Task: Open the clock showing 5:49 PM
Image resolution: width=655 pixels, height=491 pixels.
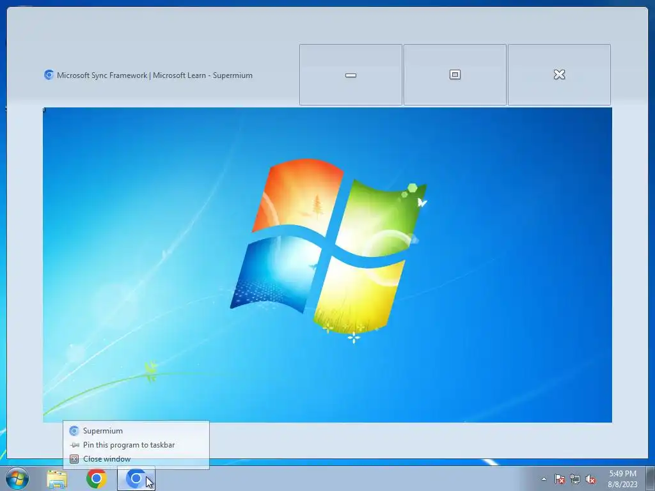Action: point(622,479)
